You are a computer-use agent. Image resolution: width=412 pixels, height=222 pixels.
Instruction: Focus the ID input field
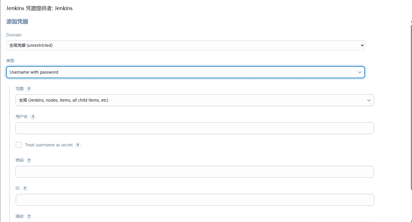(x=195, y=200)
